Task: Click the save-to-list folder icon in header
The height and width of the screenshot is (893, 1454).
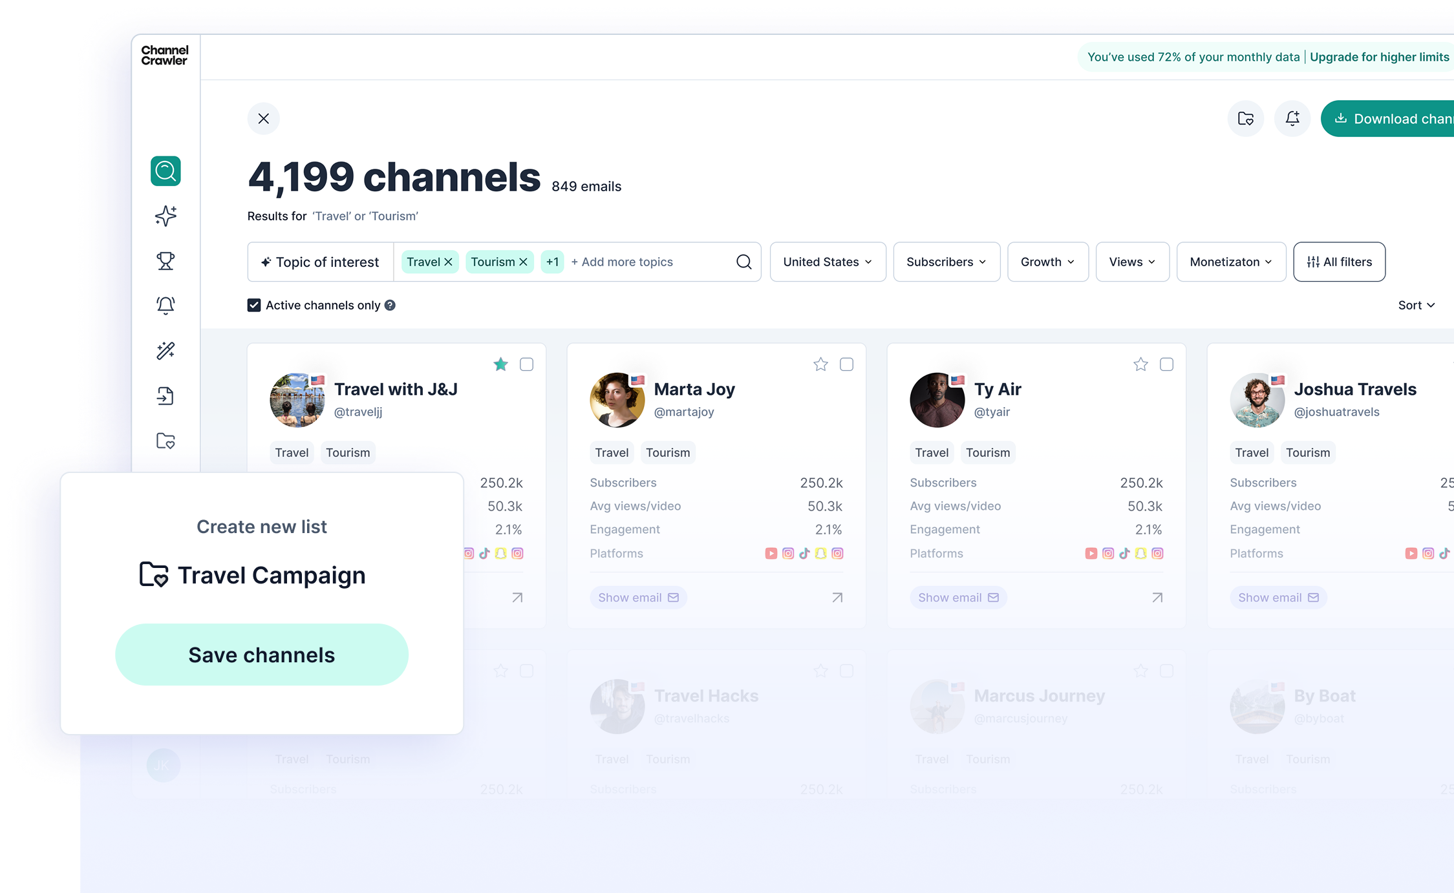Action: pyautogui.click(x=1245, y=119)
